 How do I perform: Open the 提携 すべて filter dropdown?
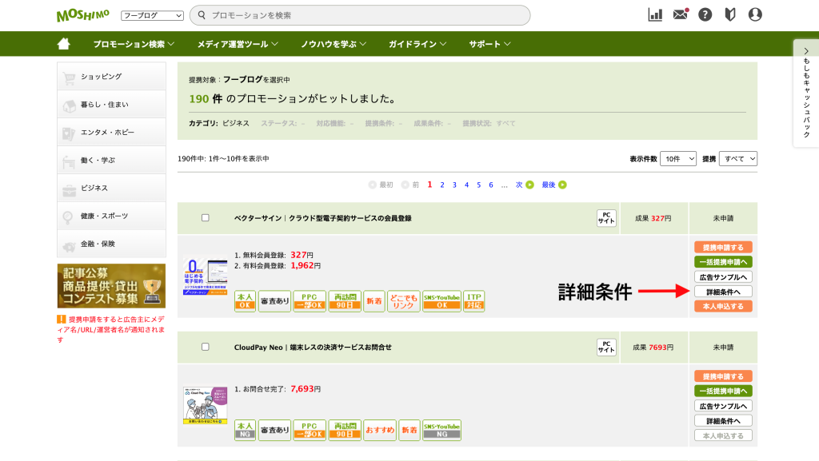click(737, 159)
